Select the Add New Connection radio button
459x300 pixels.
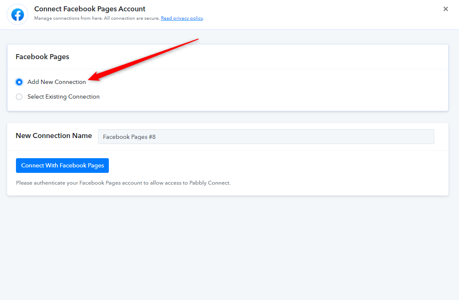point(19,82)
